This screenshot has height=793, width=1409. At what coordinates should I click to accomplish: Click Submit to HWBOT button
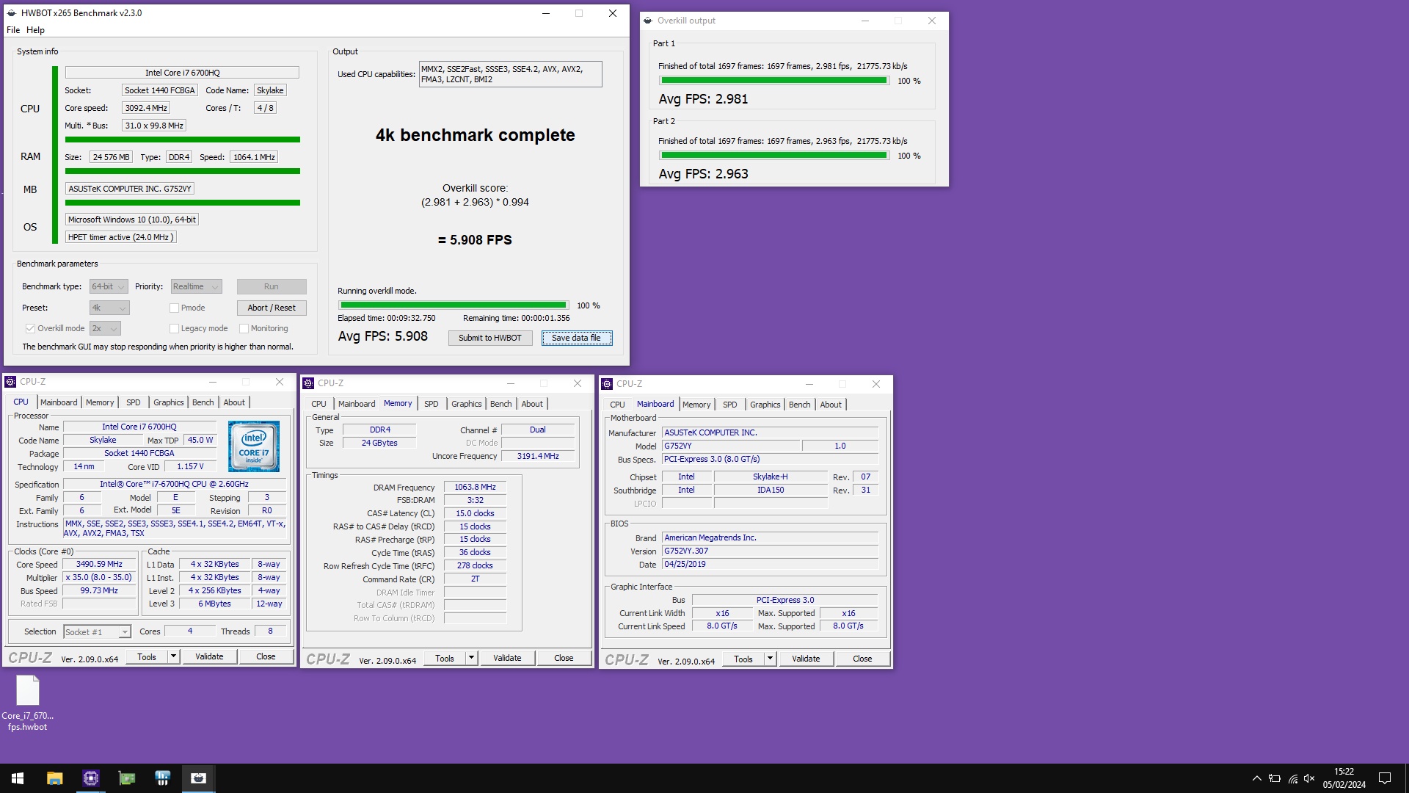coord(490,338)
